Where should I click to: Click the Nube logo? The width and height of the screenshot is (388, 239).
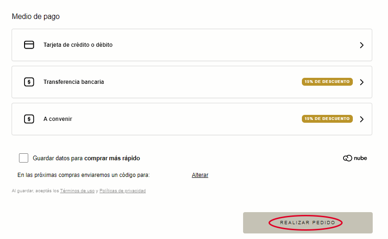point(355,158)
